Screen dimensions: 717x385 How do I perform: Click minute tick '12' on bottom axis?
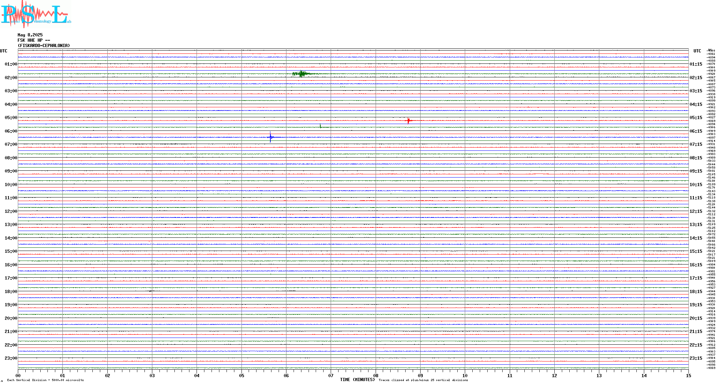554,375
